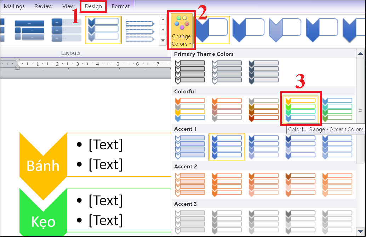Select first Colorful option with orange and blue
This screenshot has height=237, width=366.
pyautogui.click(x=190, y=110)
